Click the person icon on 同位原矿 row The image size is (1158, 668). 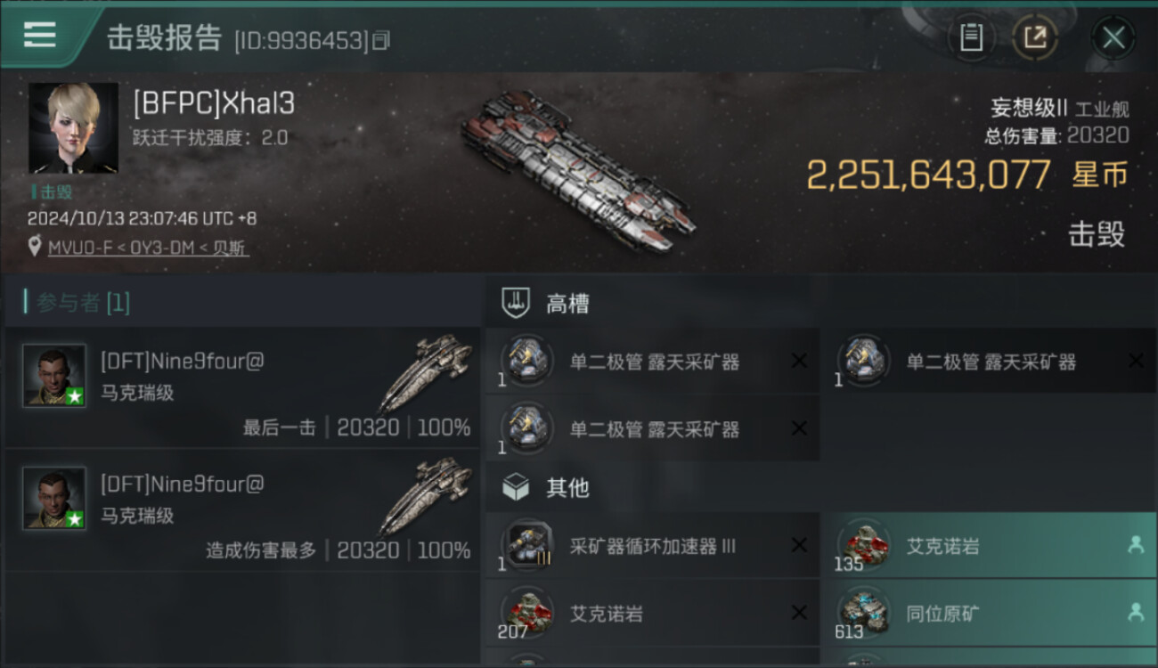point(1136,613)
